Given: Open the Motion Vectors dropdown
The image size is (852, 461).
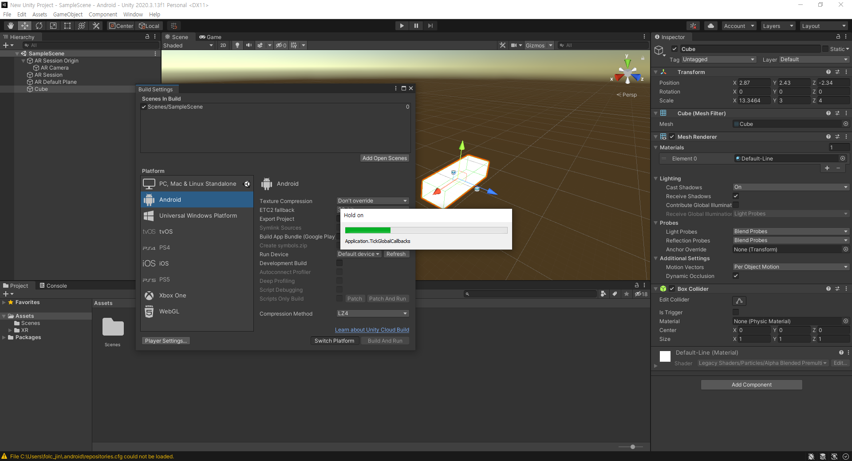Looking at the screenshot, I should pos(791,267).
